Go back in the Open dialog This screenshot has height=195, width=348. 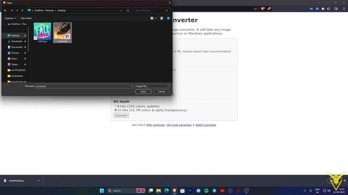coord(5,10)
